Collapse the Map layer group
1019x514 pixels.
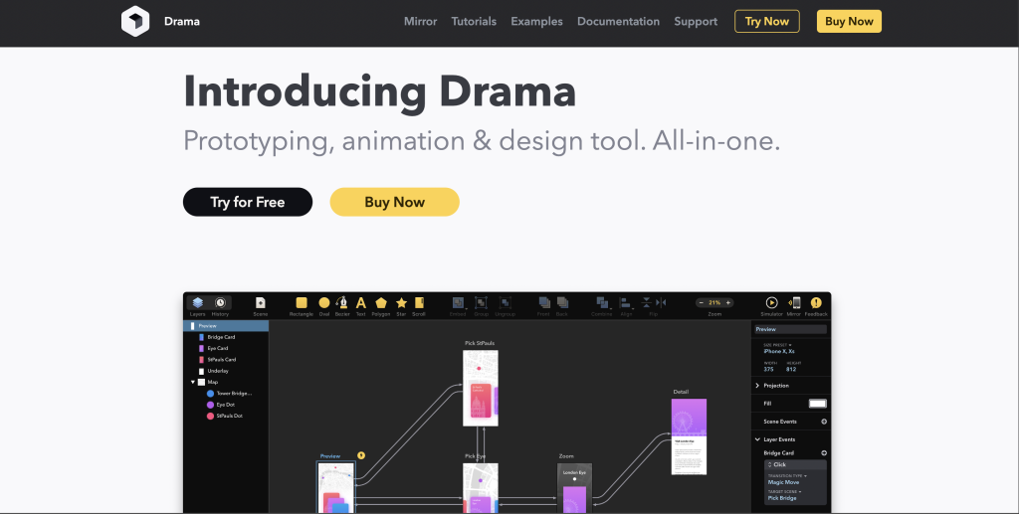pyautogui.click(x=193, y=382)
